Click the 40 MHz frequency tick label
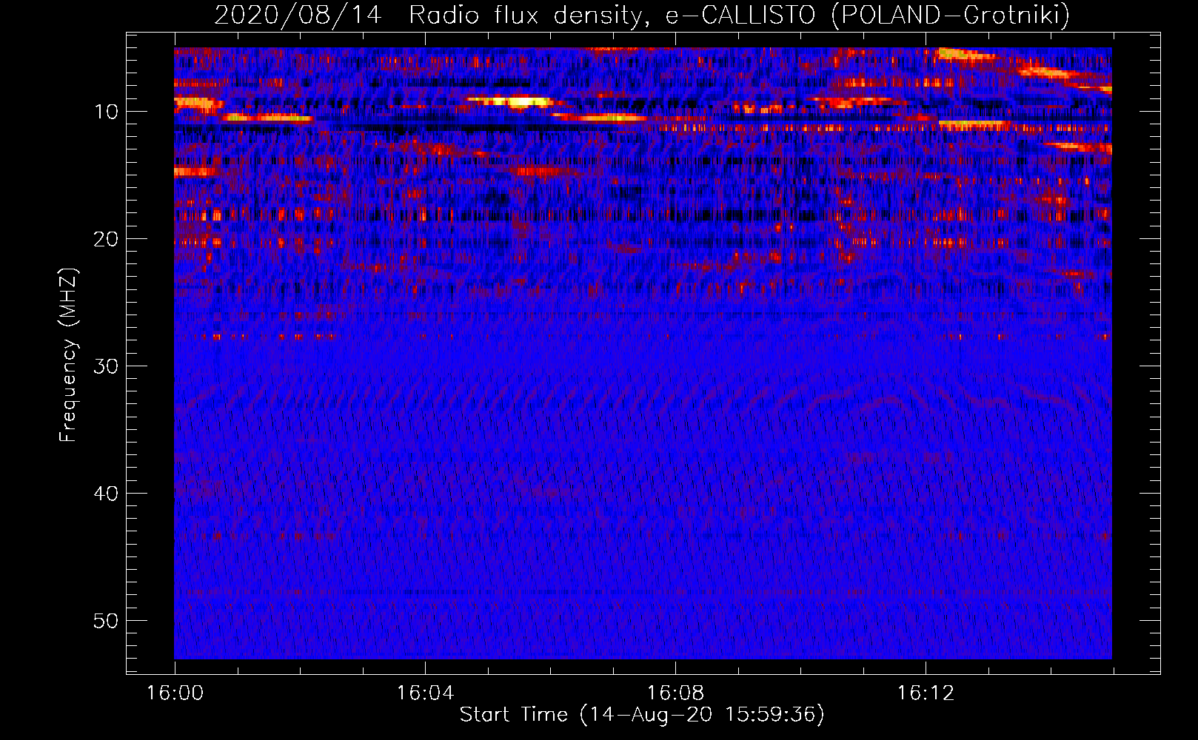The height and width of the screenshot is (740, 1198). pos(107,494)
